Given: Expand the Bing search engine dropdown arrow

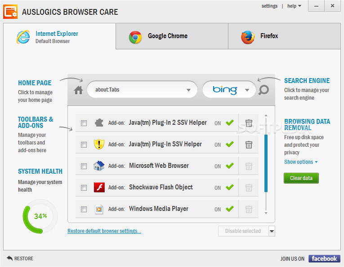Looking at the screenshot, I should coord(247,90).
